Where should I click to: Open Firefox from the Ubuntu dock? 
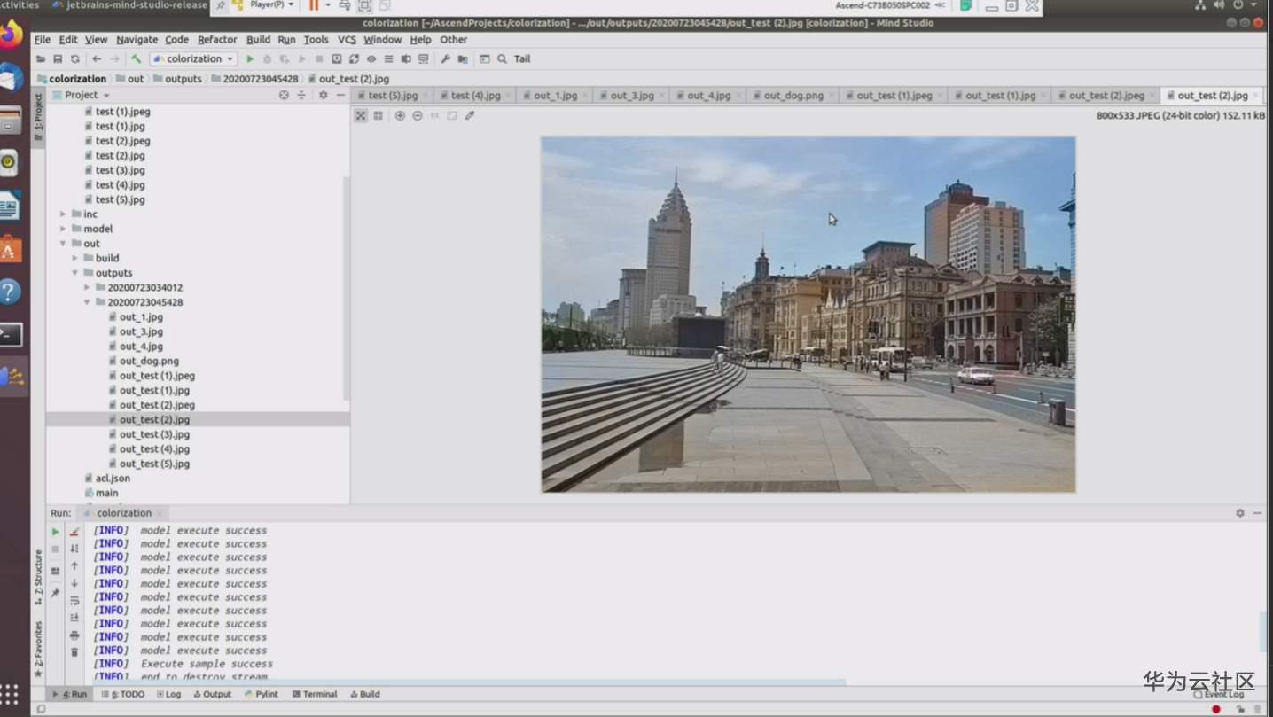(11, 35)
